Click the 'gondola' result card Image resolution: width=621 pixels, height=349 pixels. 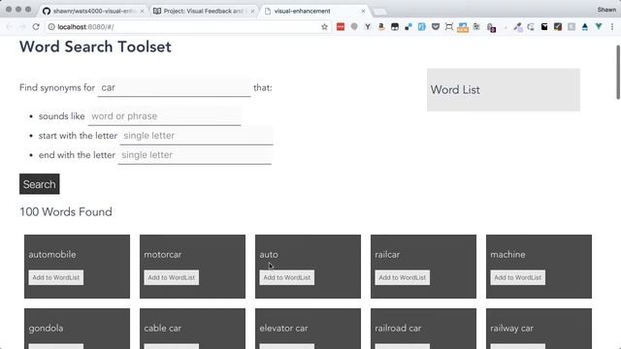[77, 329]
